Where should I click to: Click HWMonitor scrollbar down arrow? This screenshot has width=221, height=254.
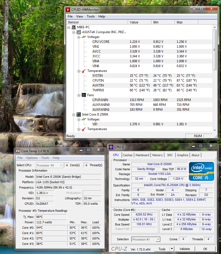pyautogui.click(x=215, y=130)
